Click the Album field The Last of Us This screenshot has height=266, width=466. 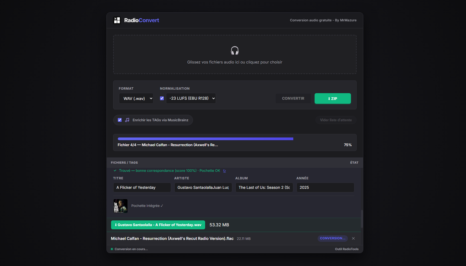[264, 188]
